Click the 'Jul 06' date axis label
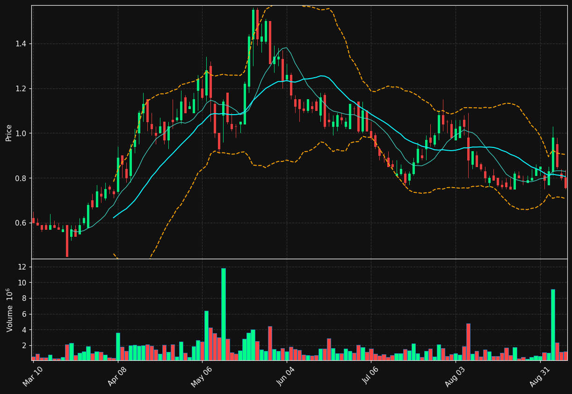The height and width of the screenshot is (394, 572). point(371,377)
